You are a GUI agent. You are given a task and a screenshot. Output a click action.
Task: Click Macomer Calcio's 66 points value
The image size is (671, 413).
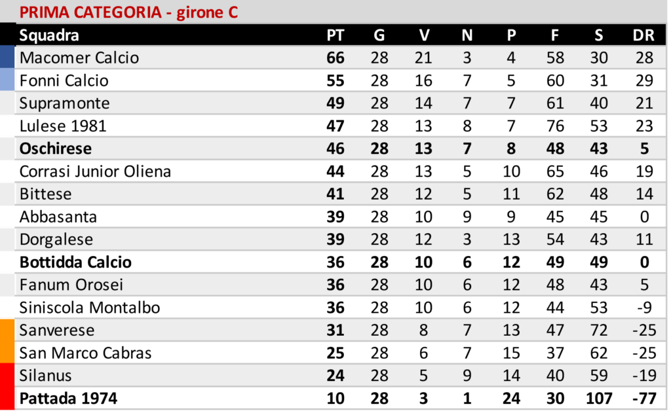(x=335, y=58)
